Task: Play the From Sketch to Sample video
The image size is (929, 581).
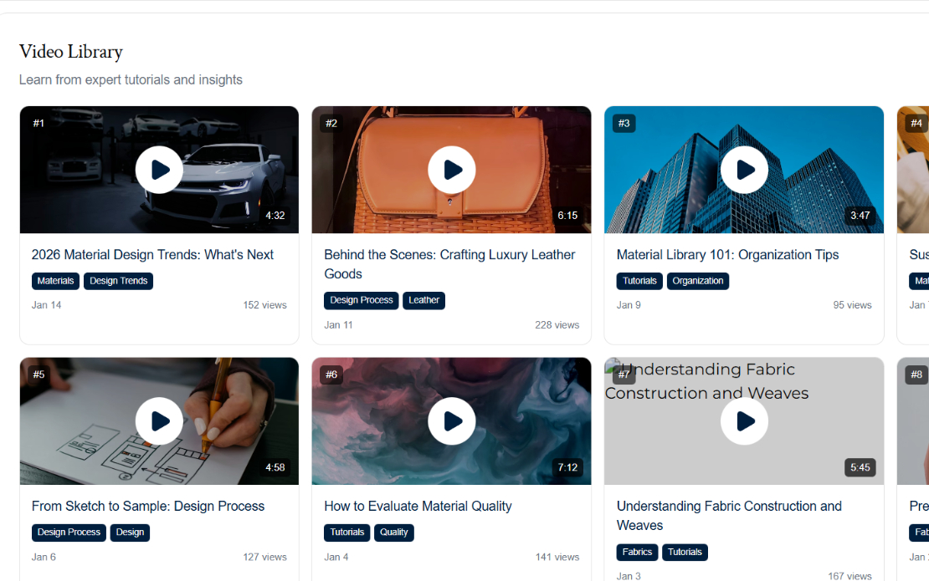Action: [x=159, y=421]
